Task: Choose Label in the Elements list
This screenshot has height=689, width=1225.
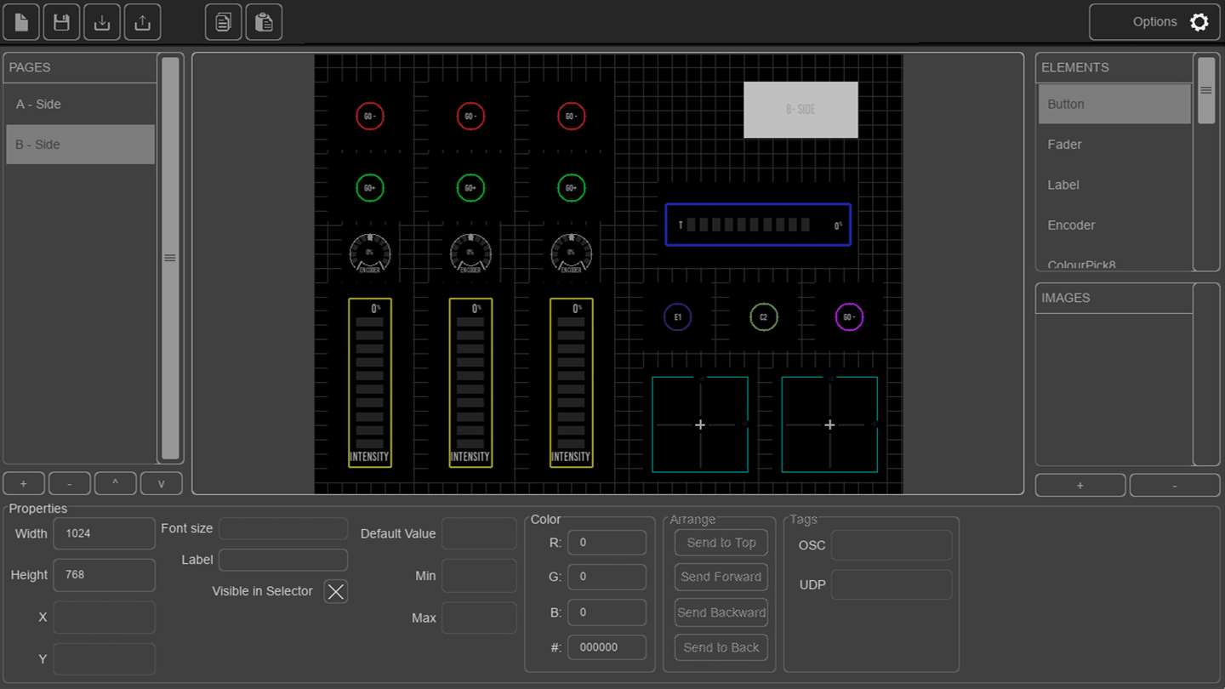Action: pyautogui.click(x=1114, y=185)
